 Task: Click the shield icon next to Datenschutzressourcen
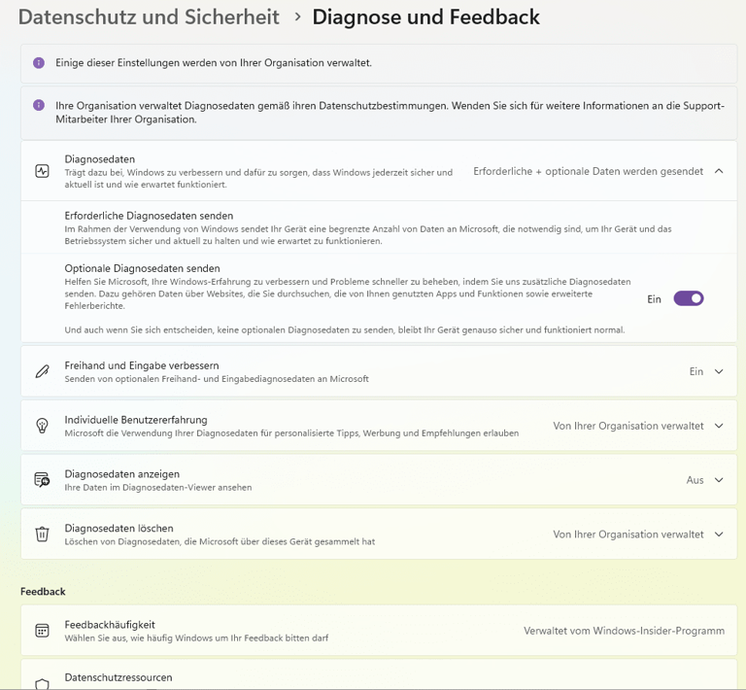[42, 683]
